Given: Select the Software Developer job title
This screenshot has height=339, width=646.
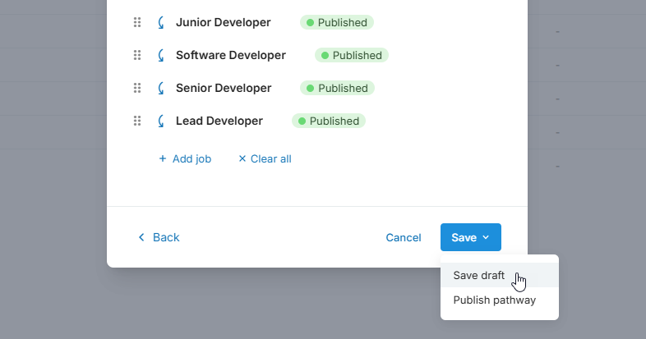Looking at the screenshot, I should click(x=231, y=55).
